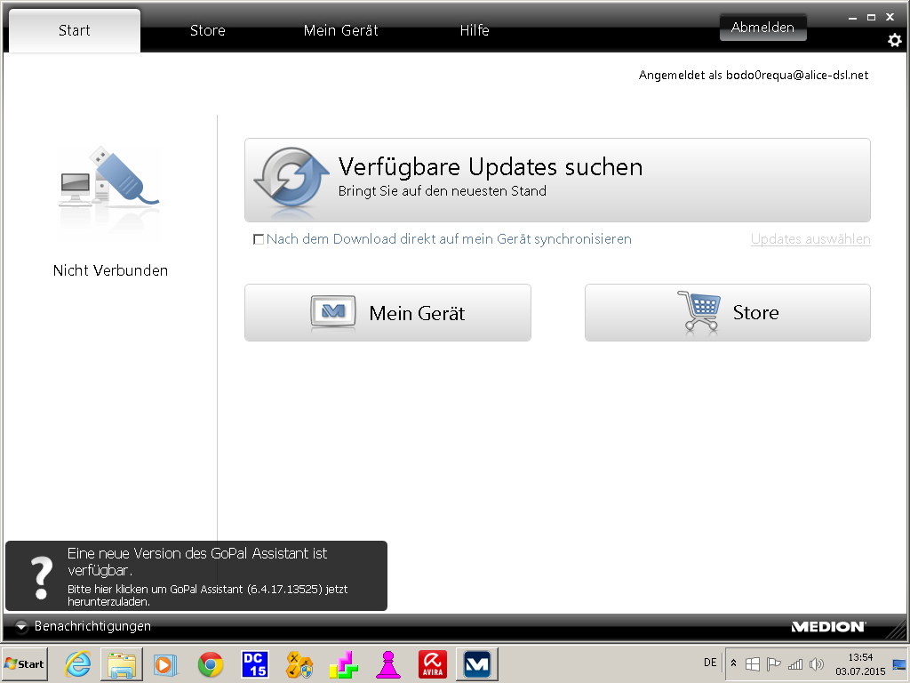The height and width of the screenshot is (683, 910).
Task: Click the USB not-connected device icon
Action: point(110,190)
